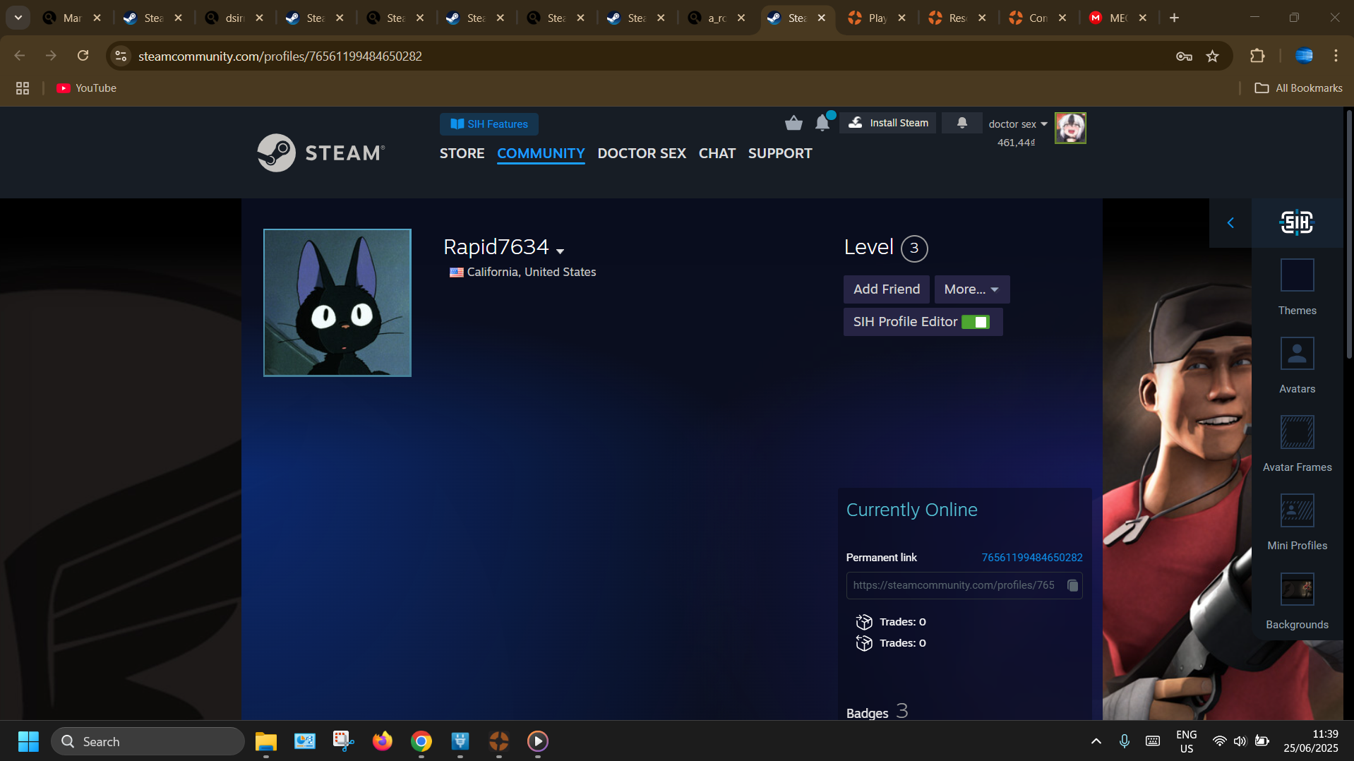The height and width of the screenshot is (761, 1354).
Task: Open Chrome profile icon
Action: click(1304, 56)
